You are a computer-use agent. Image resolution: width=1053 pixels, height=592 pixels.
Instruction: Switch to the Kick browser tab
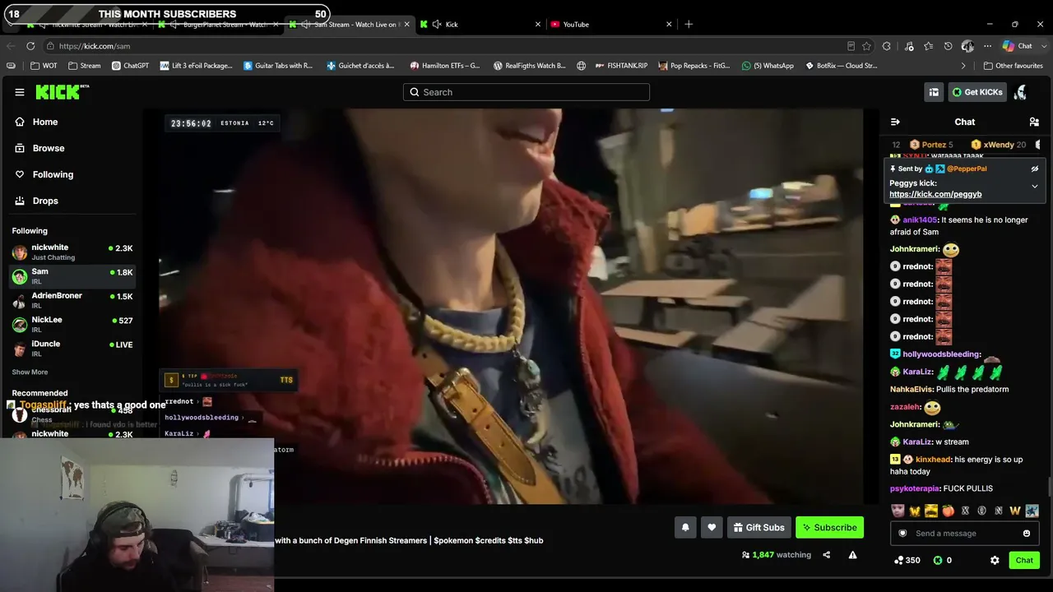480,25
